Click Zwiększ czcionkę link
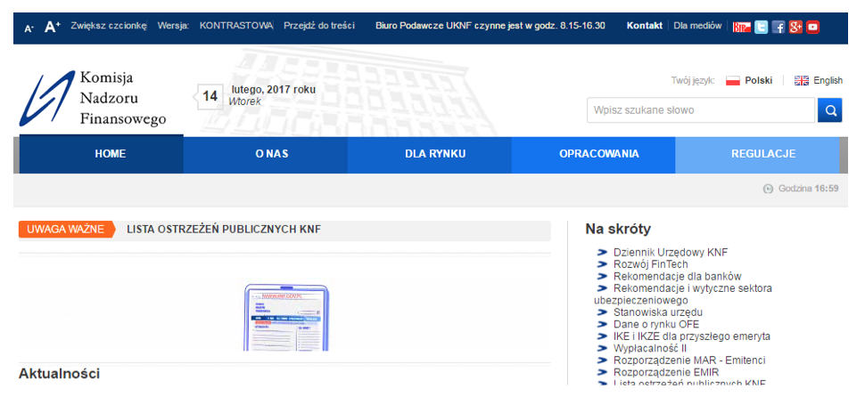This screenshot has height=405, width=865. (108, 25)
